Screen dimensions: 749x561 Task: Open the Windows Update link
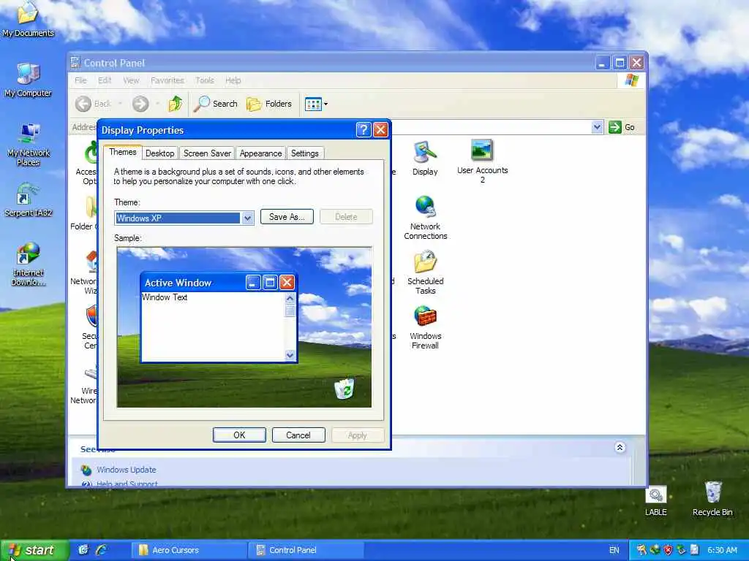pos(126,470)
